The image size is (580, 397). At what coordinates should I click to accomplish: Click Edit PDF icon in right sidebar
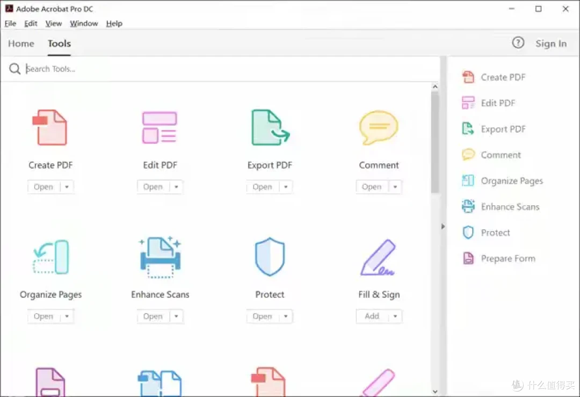tap(468, 103)
